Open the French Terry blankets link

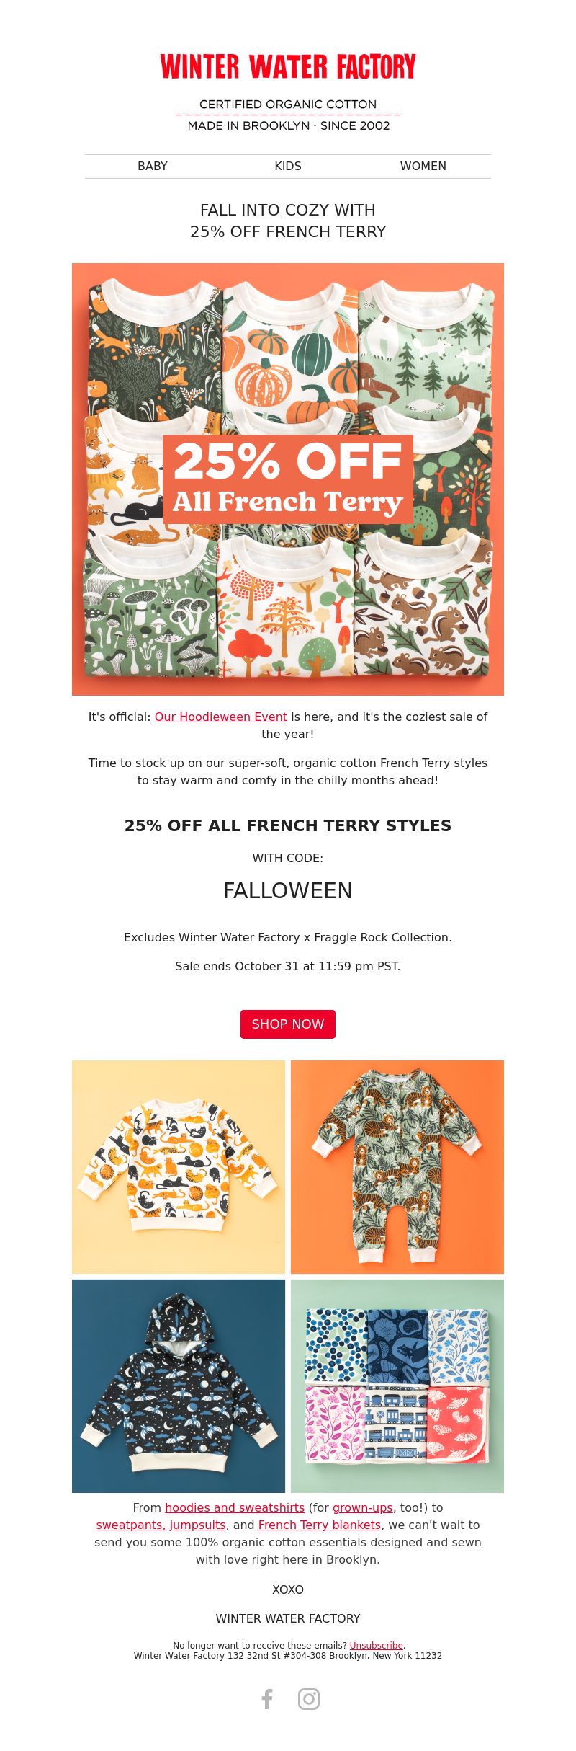[320, 1525]
